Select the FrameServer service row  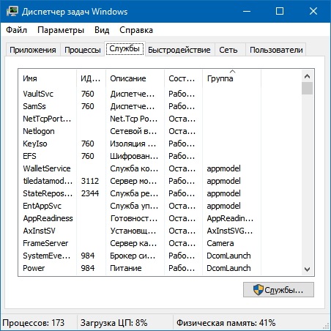(x=160, y=243)
